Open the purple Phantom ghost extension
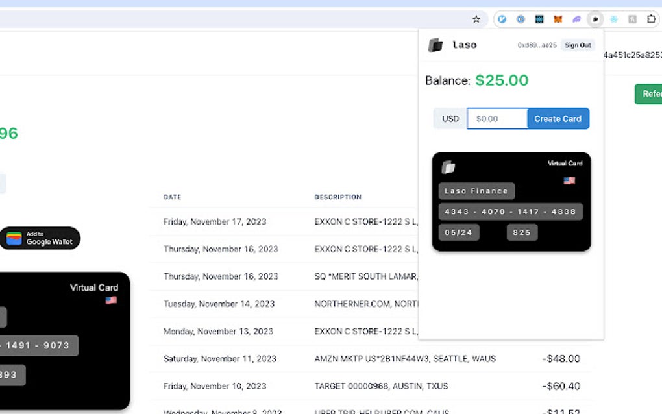Image resolution: width=662 pixels, height=414 pixels. pos(576,19)
